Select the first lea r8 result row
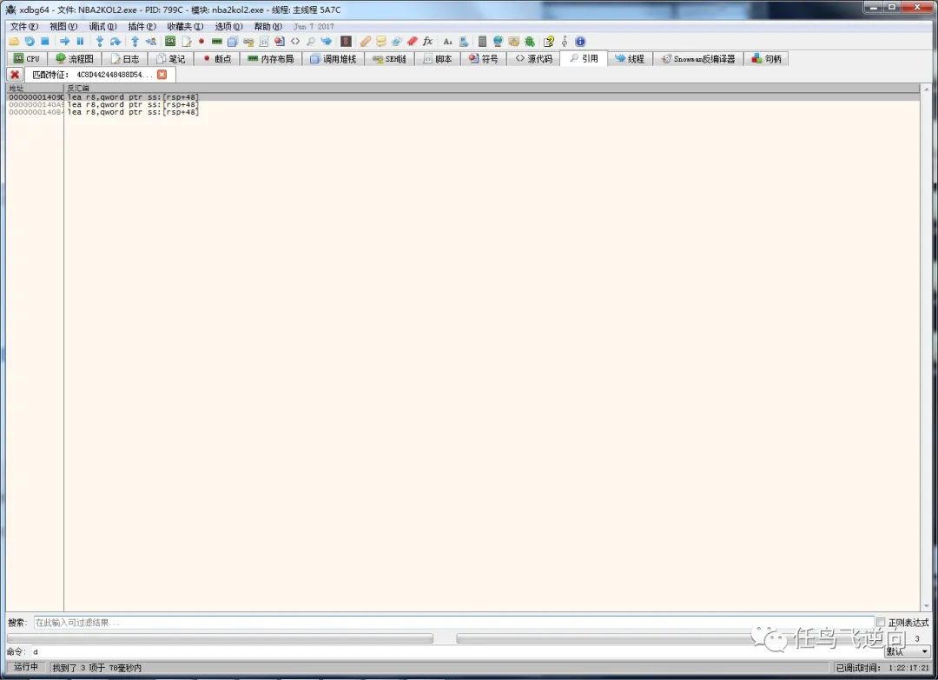 [x=463, y=97]
